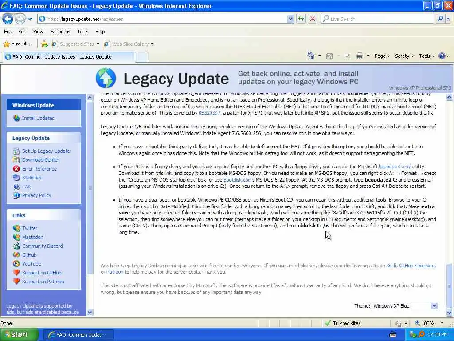Open Mastodon link in Links section
Viewport: 454px width, 341px height.
point(32,237)
